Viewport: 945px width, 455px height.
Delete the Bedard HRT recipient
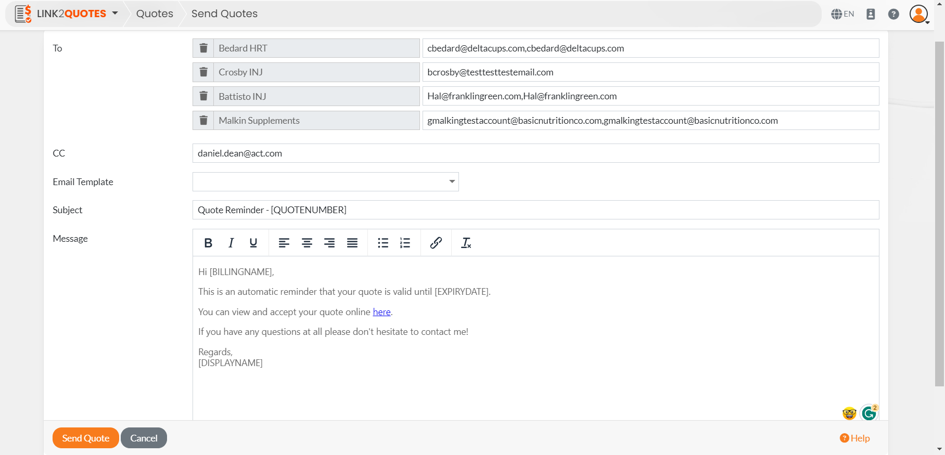coord(203,48)
